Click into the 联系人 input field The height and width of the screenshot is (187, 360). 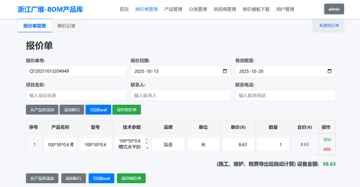pyautogui.click(x=180, y=95)
